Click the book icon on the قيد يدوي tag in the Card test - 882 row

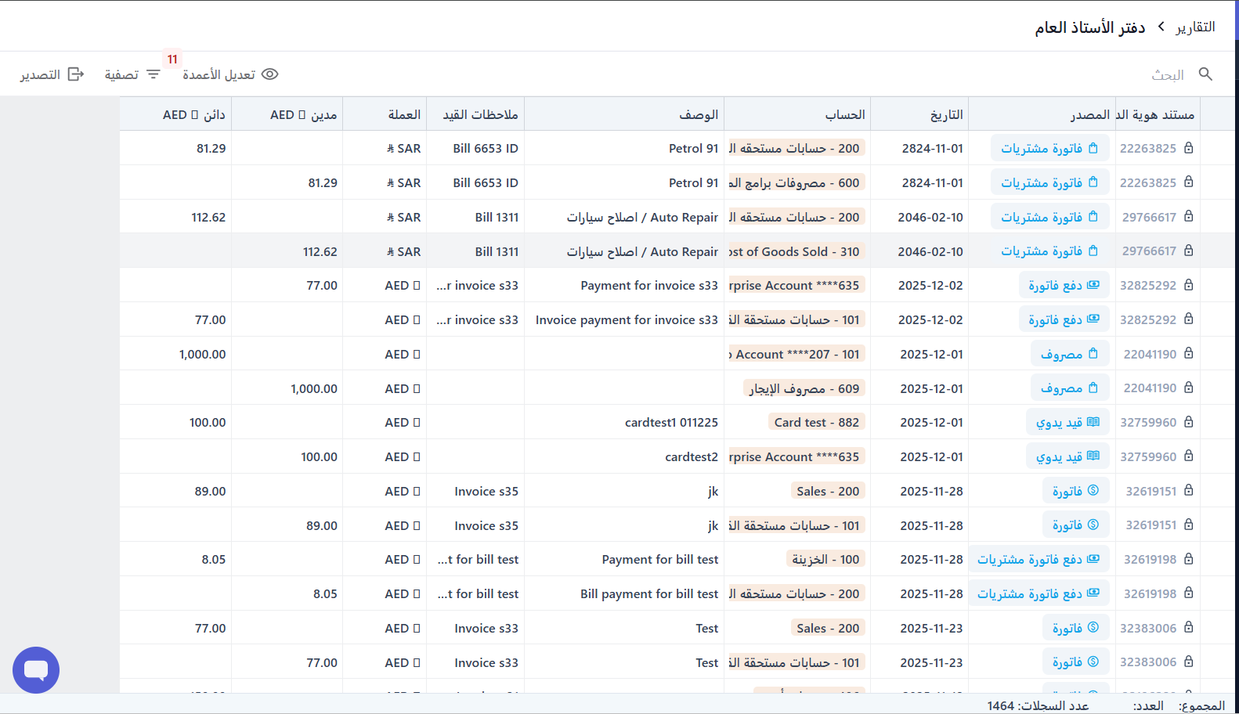(x=1093, y=423)
